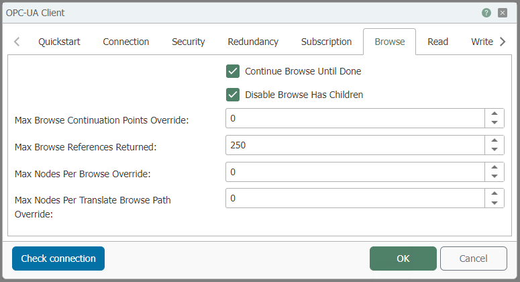
Task: Increment Max Browse References Returned spinner
Action: [x=495, y=140]
